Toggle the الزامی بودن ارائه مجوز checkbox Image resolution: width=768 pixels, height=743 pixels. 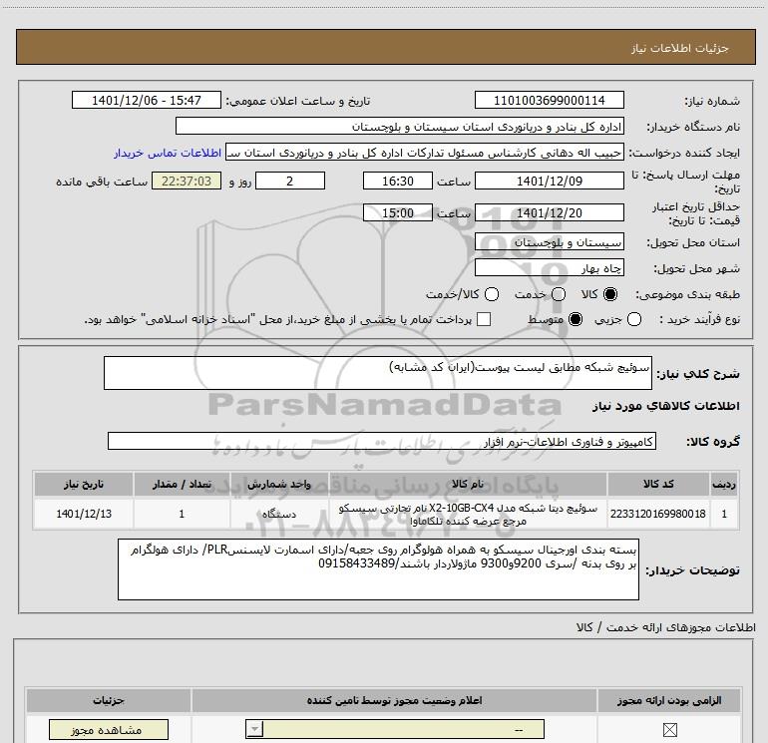click(669, 730)
